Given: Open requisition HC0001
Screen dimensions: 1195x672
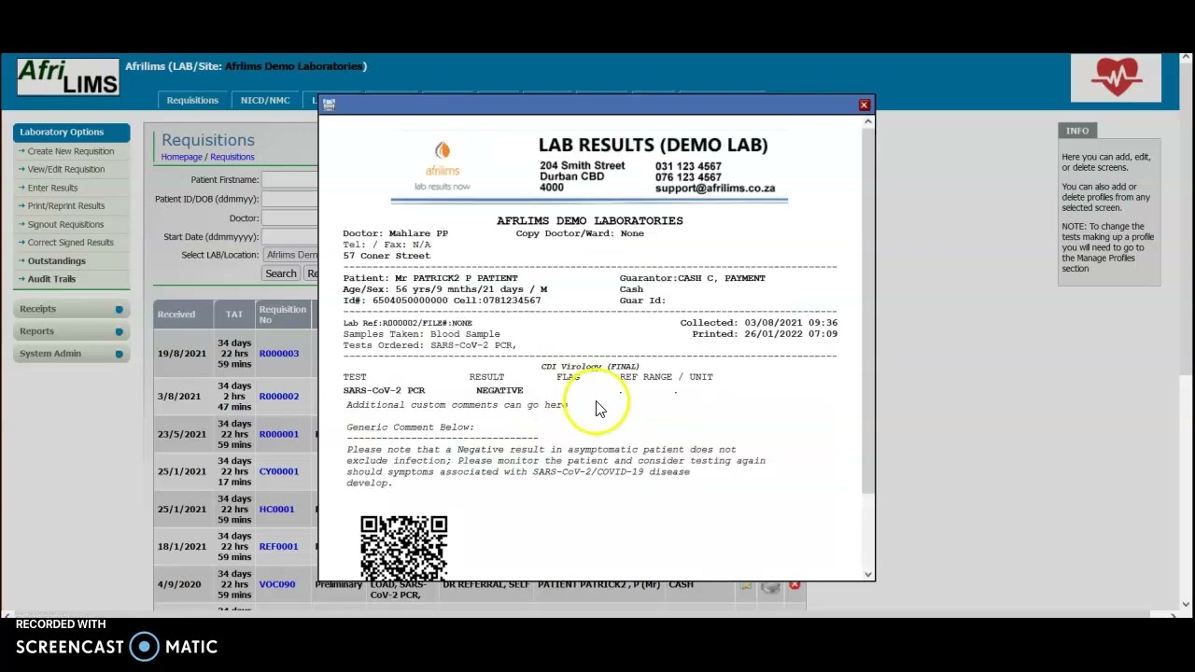Looking at the screenshot, I should point(276,510).
